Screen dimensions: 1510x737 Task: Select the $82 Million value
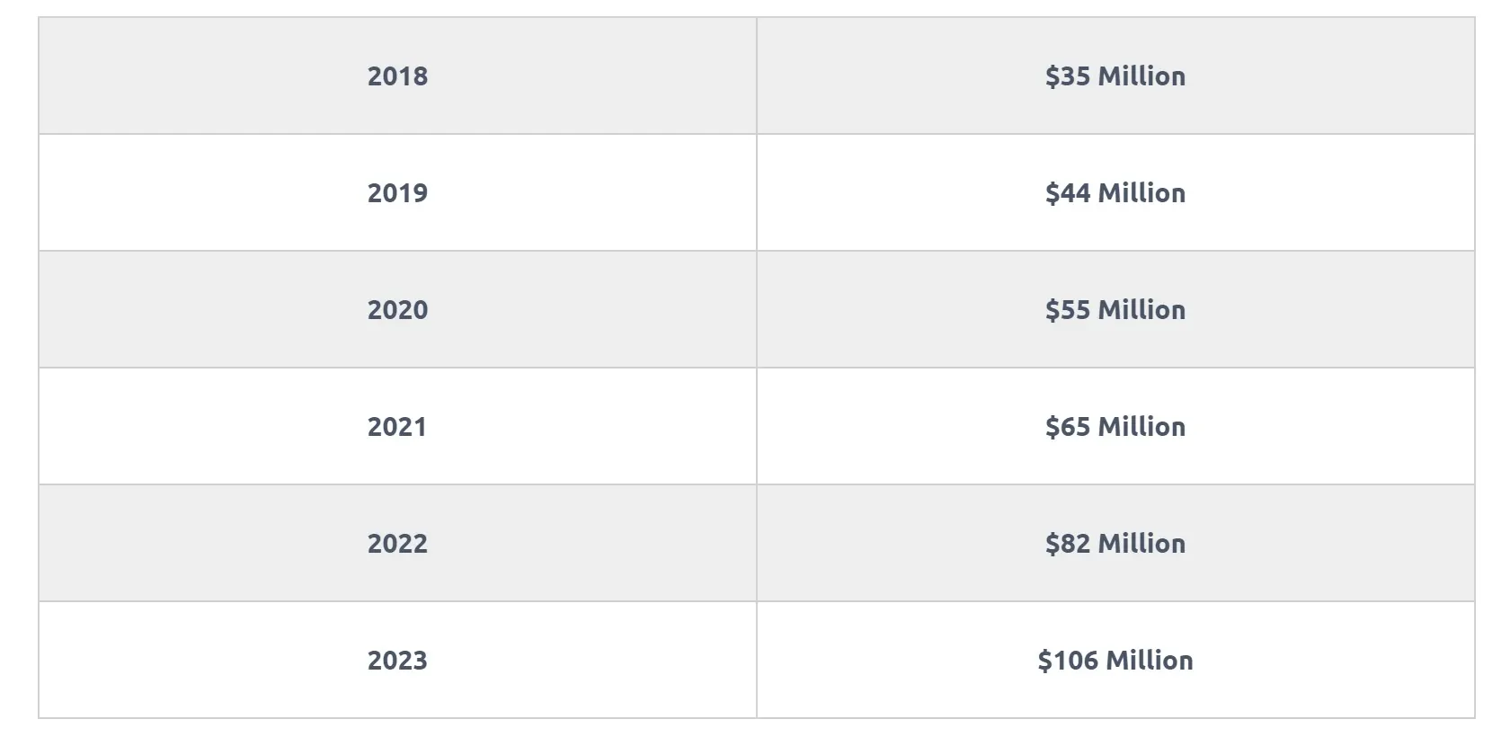[x=1115, y=543]
